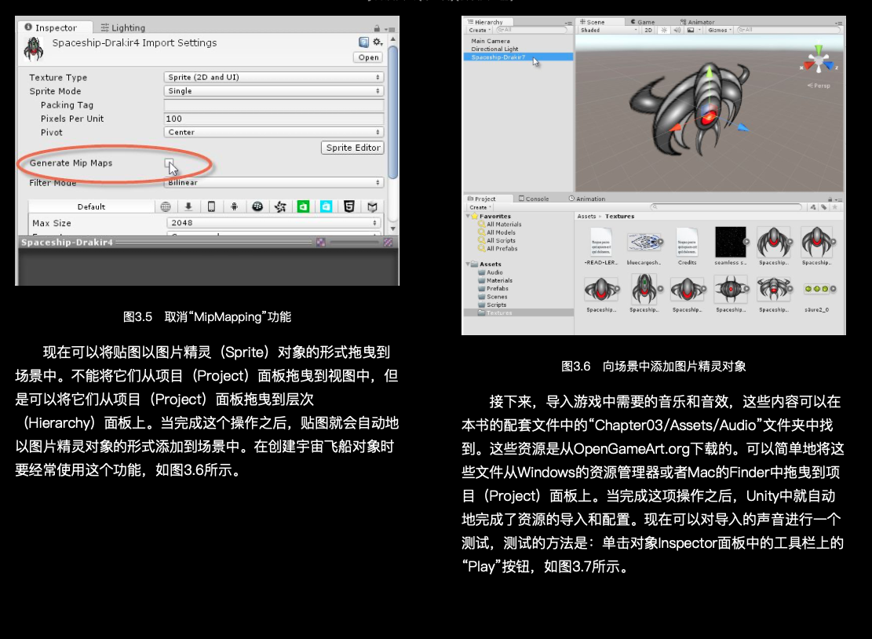Click the blue Z cone on the orientation gizmo
This screenshot has height=639, width=872.
tap(830, 66)
